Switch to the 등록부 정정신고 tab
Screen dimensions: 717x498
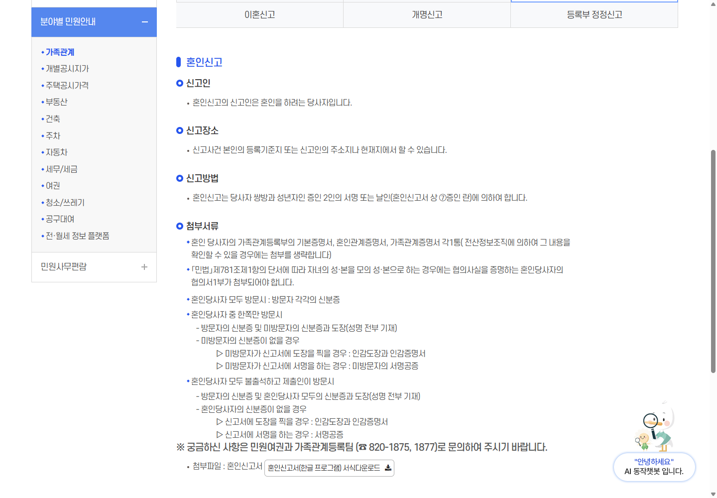[x=595, y=15]
